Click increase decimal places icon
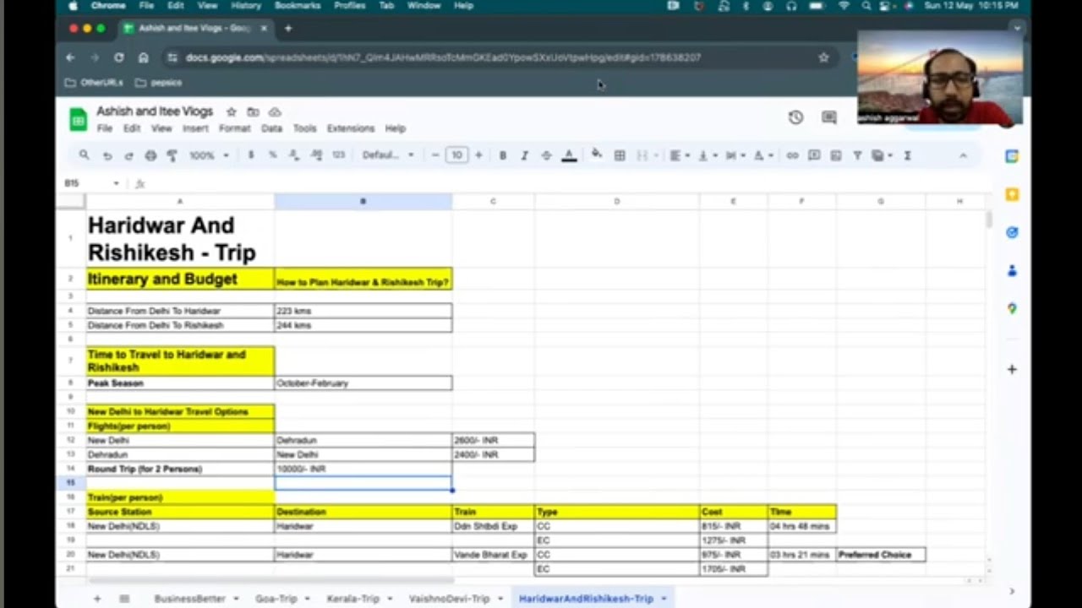1082x608 pixels. click(x=316, y=155)
